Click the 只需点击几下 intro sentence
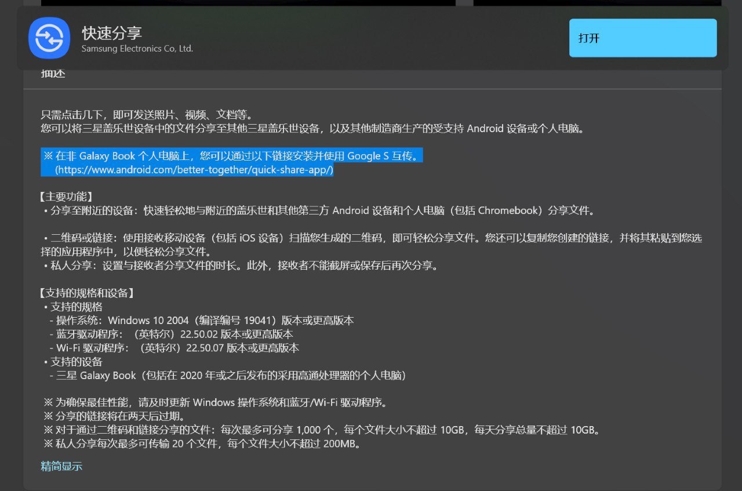742x491 pixels. [147, 115]
